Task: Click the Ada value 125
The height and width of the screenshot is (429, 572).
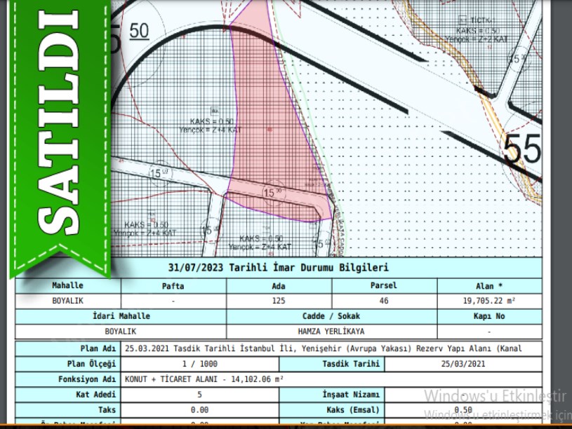Action: click(x=279, y=301)
